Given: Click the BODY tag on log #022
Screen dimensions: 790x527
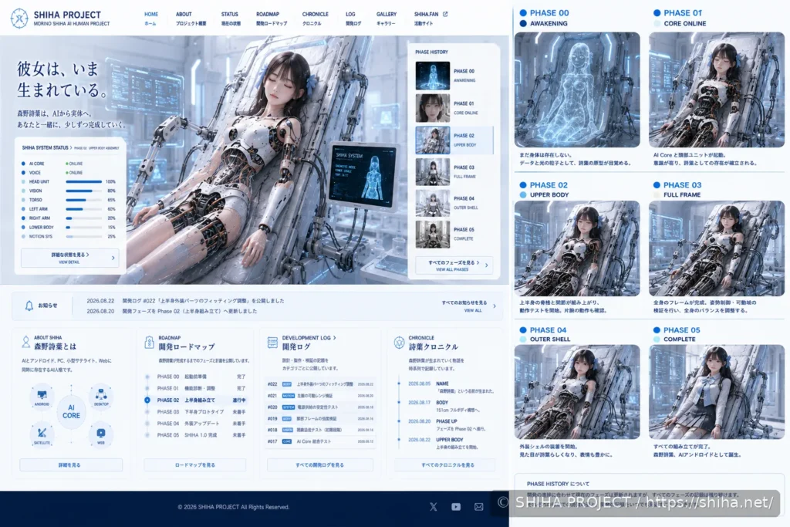Looking at the screenshot, I should pyautogui.click(x=287, y=384).
